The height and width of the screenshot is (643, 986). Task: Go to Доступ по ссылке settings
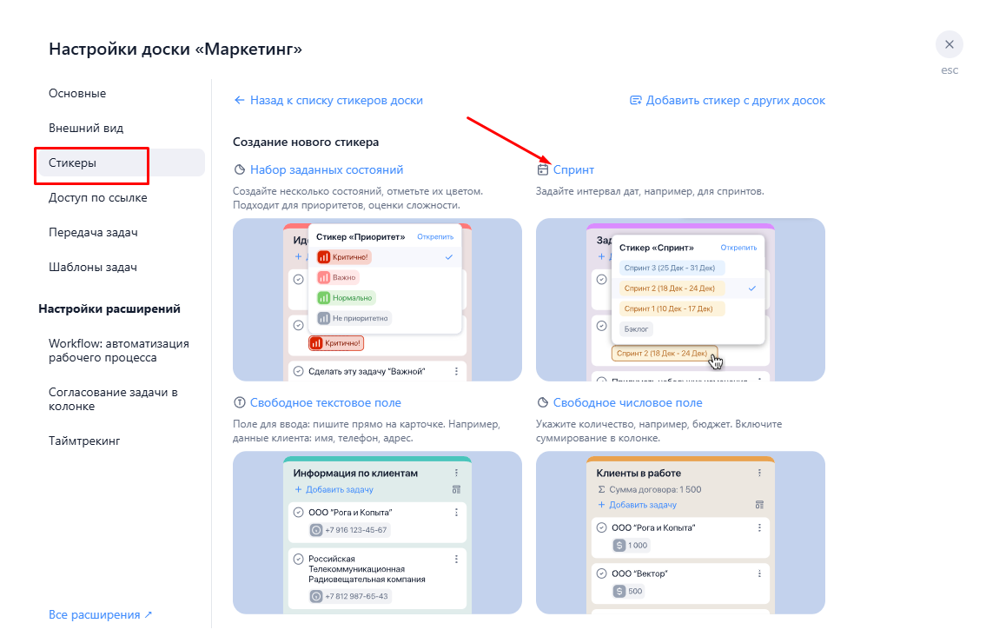pos(98,197)
